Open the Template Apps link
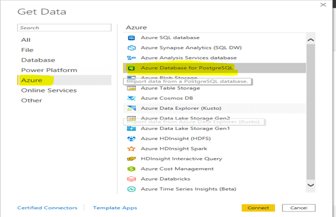 (115, 208)
